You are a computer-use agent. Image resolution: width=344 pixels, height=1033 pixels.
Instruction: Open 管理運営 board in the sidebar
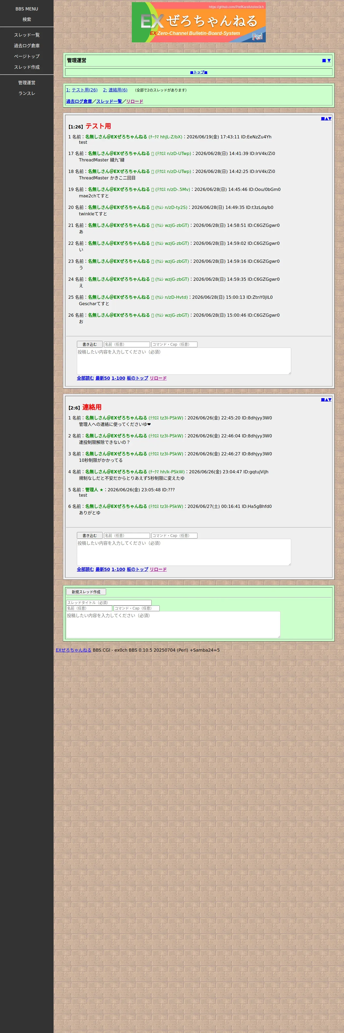[27, 83]
